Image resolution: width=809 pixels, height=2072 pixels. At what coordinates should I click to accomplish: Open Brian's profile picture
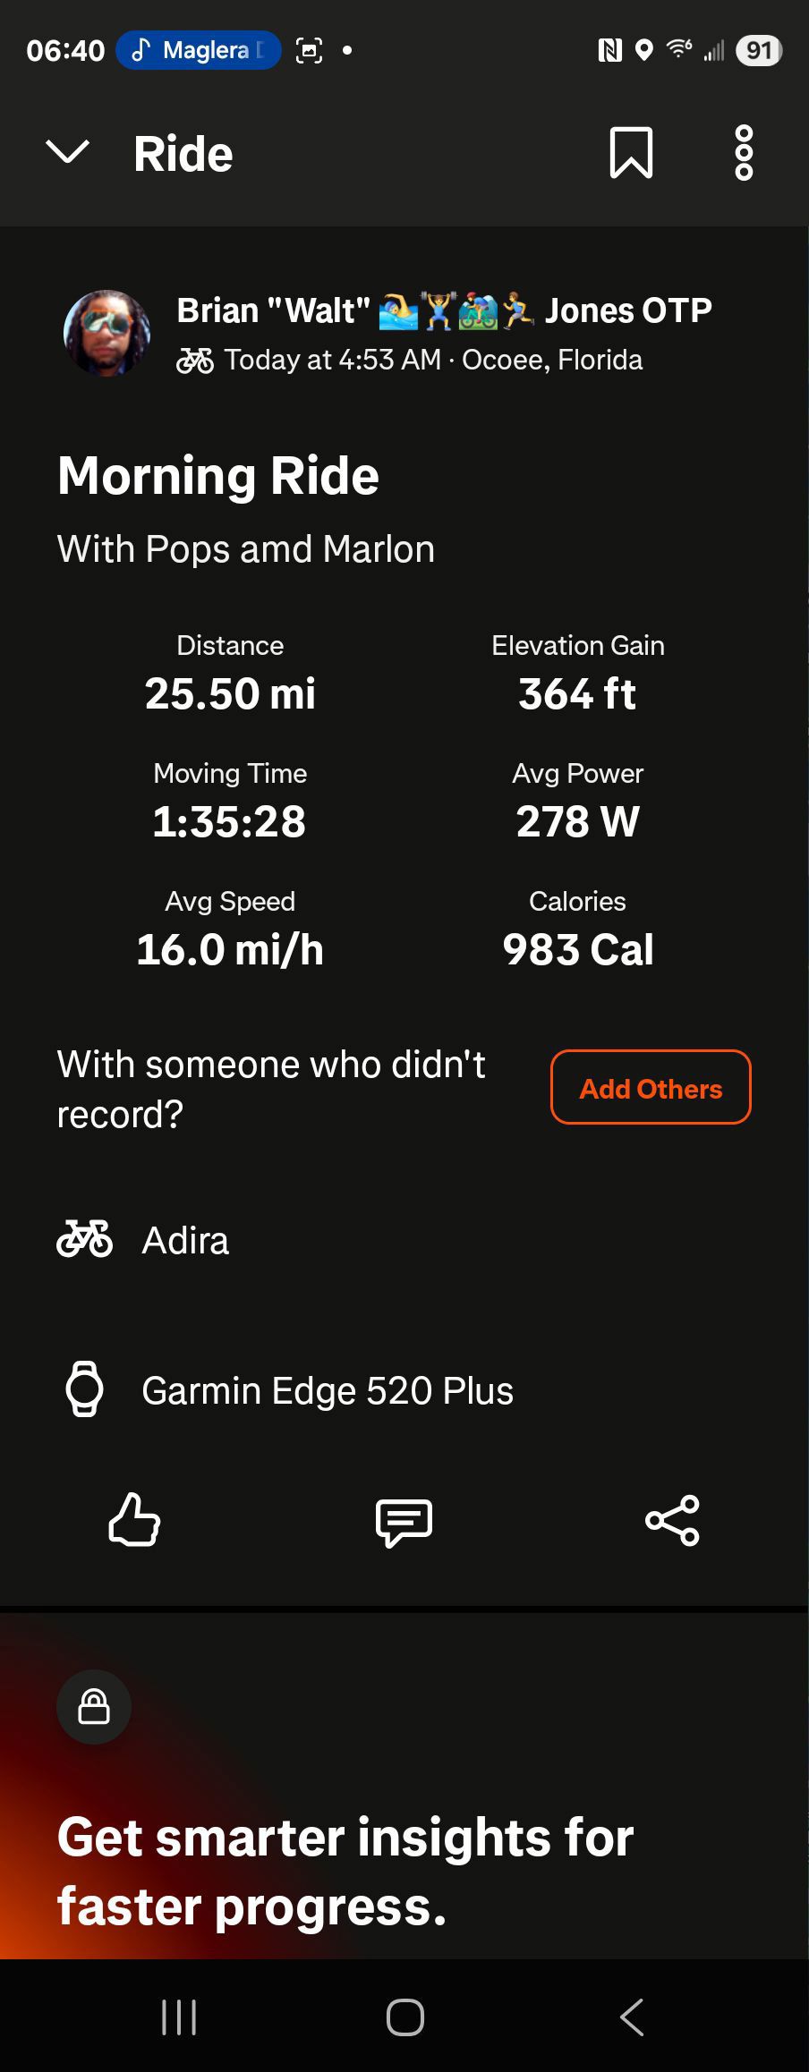pos(106,333)
